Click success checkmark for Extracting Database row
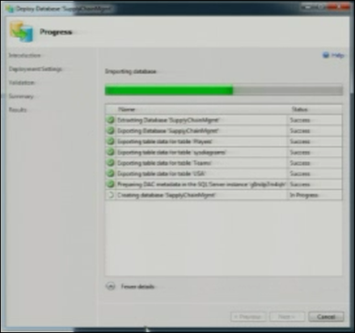Image resolution: width=355 pixels, height=333 pixels. point(111,120)
